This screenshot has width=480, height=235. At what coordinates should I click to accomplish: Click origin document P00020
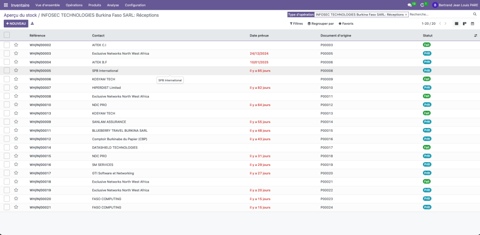[x=327, y=173]
